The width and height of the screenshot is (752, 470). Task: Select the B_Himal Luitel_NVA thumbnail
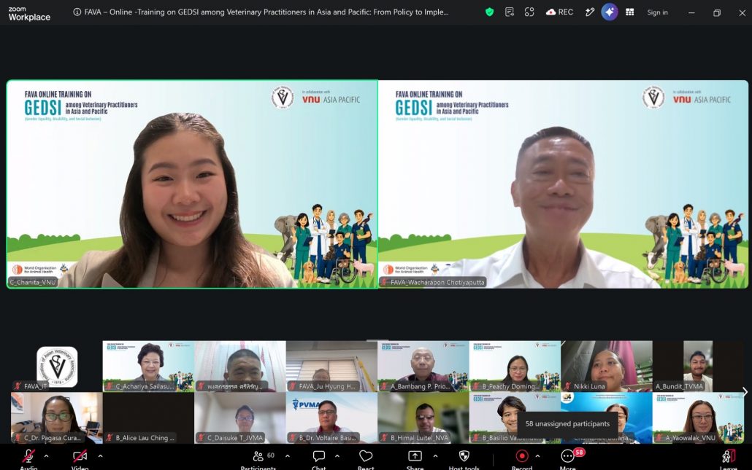tap(423, 418)
